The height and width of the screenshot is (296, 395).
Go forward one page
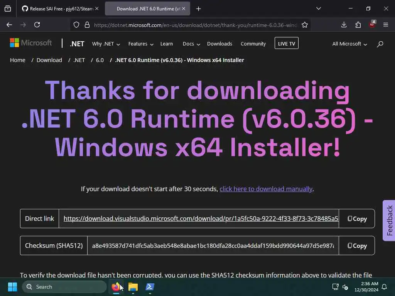pyautogui.click(x=23, y=25)
